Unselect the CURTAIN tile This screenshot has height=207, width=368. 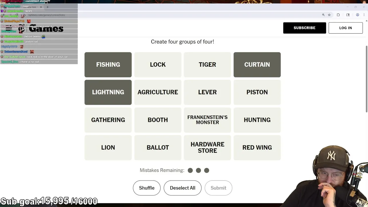257,65
